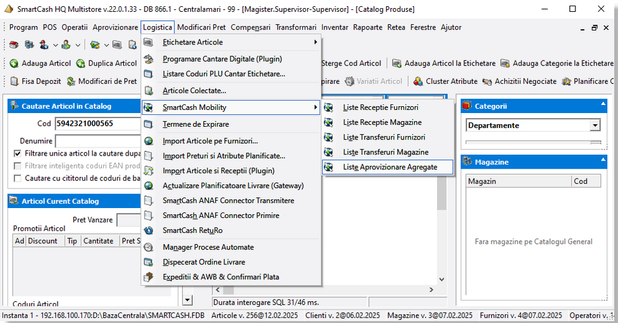
Task: Click the Liste Receptie Furnizori icon
Action: (328, 107)
